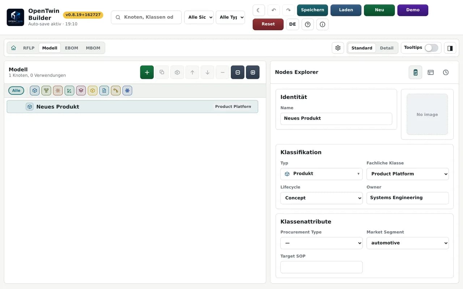The width and height of the screenshot is (463, 289).
Task: Select the Neues Produkt tree row
Action: [132, 107]
